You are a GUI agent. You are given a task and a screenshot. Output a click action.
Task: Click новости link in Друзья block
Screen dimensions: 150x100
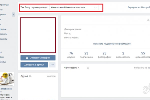click(51, 76)
